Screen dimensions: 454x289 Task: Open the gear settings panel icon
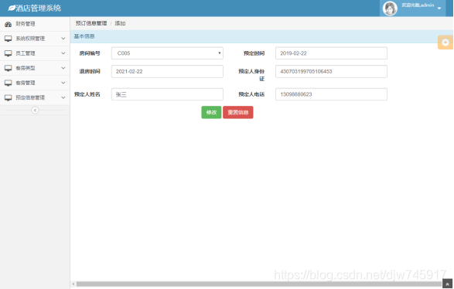tap(445, 42)
